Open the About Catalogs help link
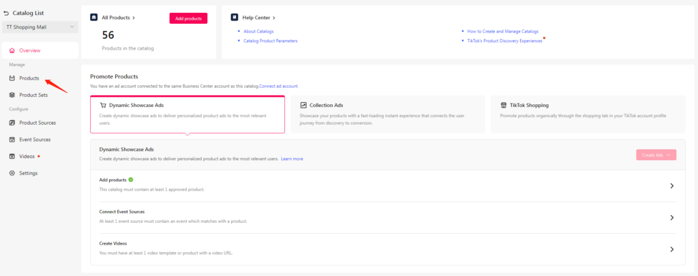The width and height of the screenshot is (698, 276). point(258,31)
